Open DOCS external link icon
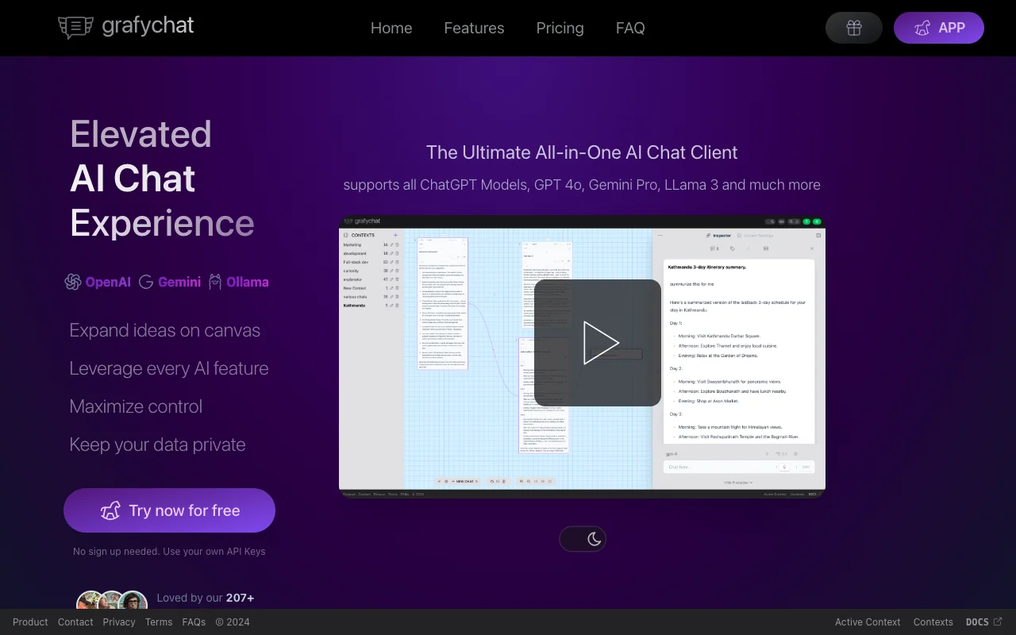 pos(998,622)
